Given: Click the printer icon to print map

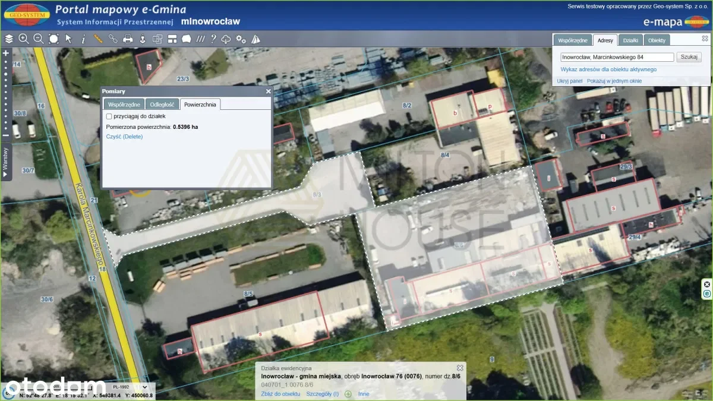Looking at the screenshot, I should (x=128, y=39).
